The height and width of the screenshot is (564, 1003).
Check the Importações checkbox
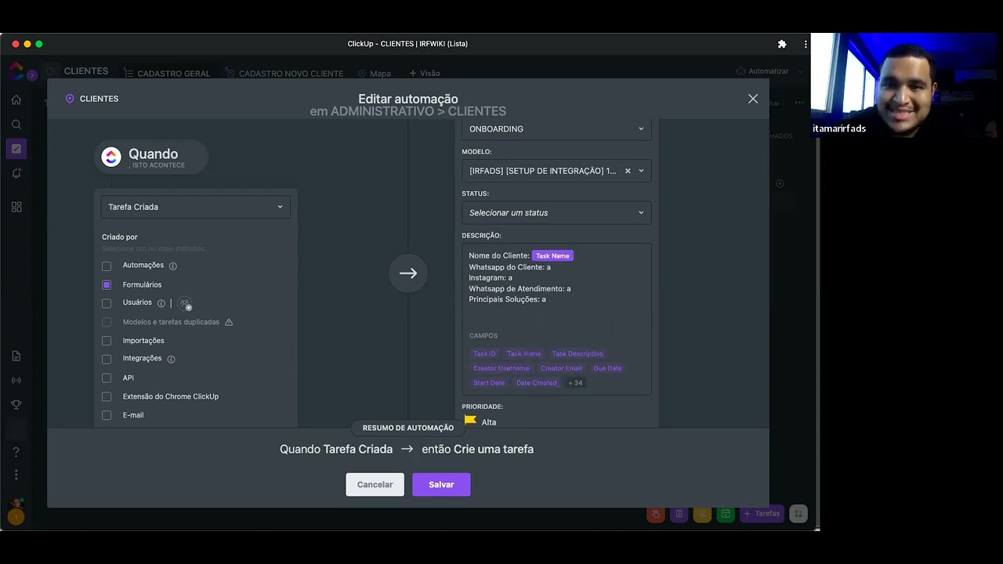[x=107, y=341]
